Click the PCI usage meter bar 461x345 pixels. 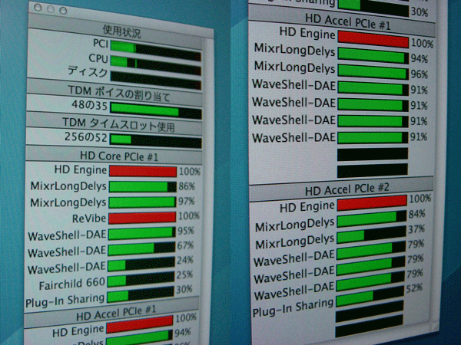(x=156, y=51)
